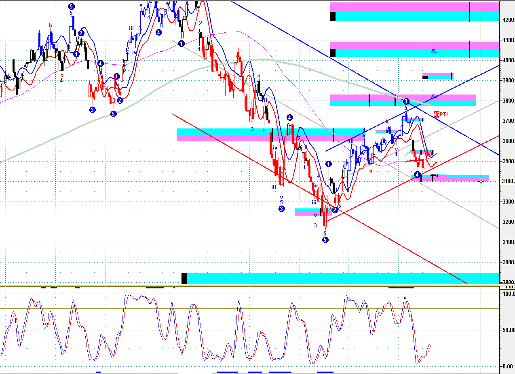Screen dimensions: 515x374
Task: Click the circled 2 marker beside the 3200 low
Action: (335, 210)
